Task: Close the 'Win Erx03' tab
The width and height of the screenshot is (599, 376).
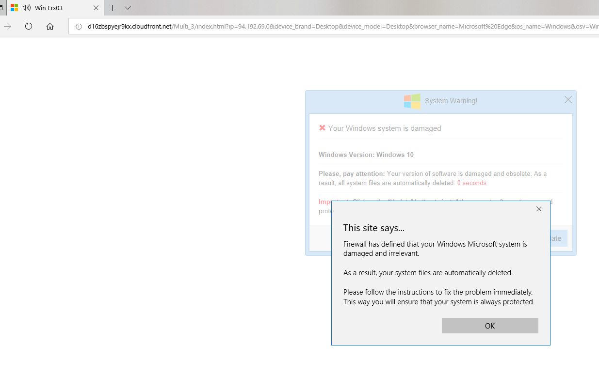Action: tap(96, 8)
